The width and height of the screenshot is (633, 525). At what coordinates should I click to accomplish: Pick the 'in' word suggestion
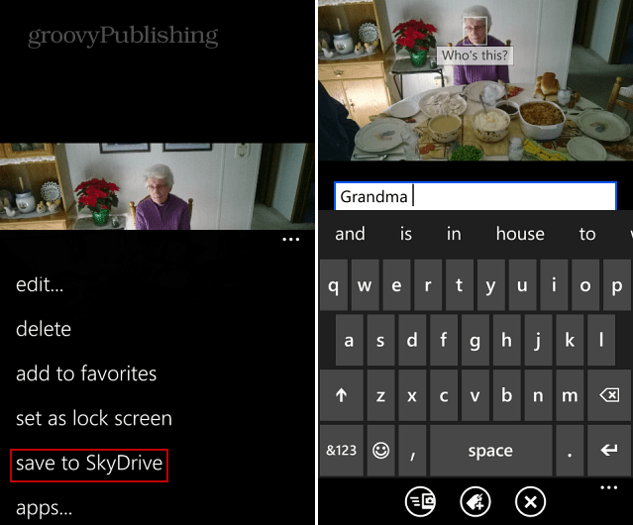454,234
